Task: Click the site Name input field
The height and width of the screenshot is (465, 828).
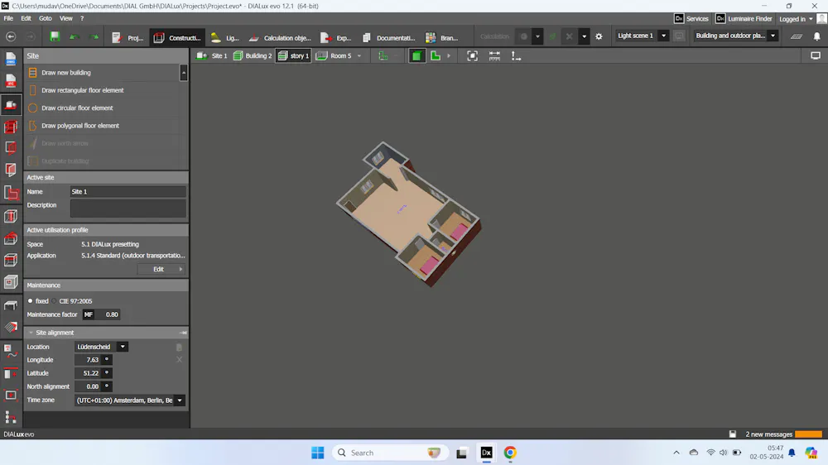Action: click(x=128, y=192)
